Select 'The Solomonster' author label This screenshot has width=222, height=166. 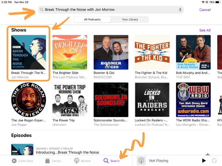tap(106, 125)
